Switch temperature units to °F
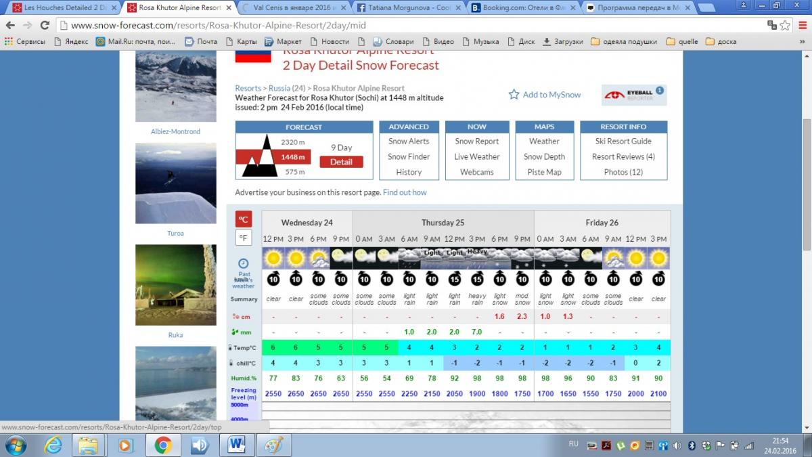The width and height of the screenshot is (812, 457). click(x=244, y=238)
